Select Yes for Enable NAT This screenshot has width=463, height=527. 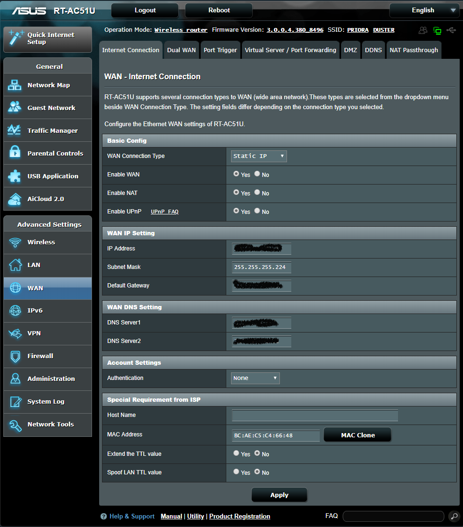click(236, 192)
